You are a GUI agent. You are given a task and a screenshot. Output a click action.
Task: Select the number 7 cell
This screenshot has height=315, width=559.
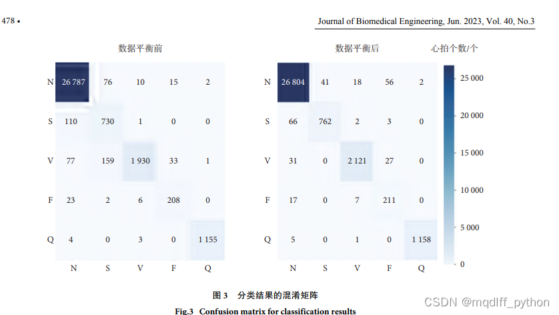358,200
